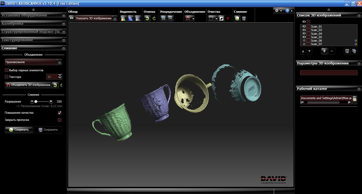Click the invert selection icon under Очистка
Image resolution: width=362 pixels, height=194 pixels.
click(x=221, y=18)
